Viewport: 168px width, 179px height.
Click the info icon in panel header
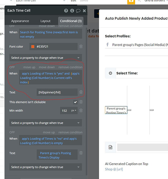pos(72,11)
